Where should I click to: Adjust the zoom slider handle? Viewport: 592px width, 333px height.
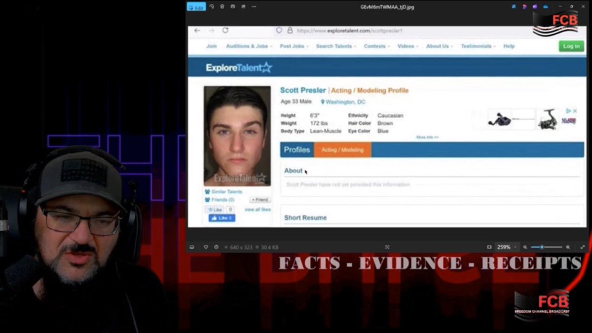click(x=542, y=247)
